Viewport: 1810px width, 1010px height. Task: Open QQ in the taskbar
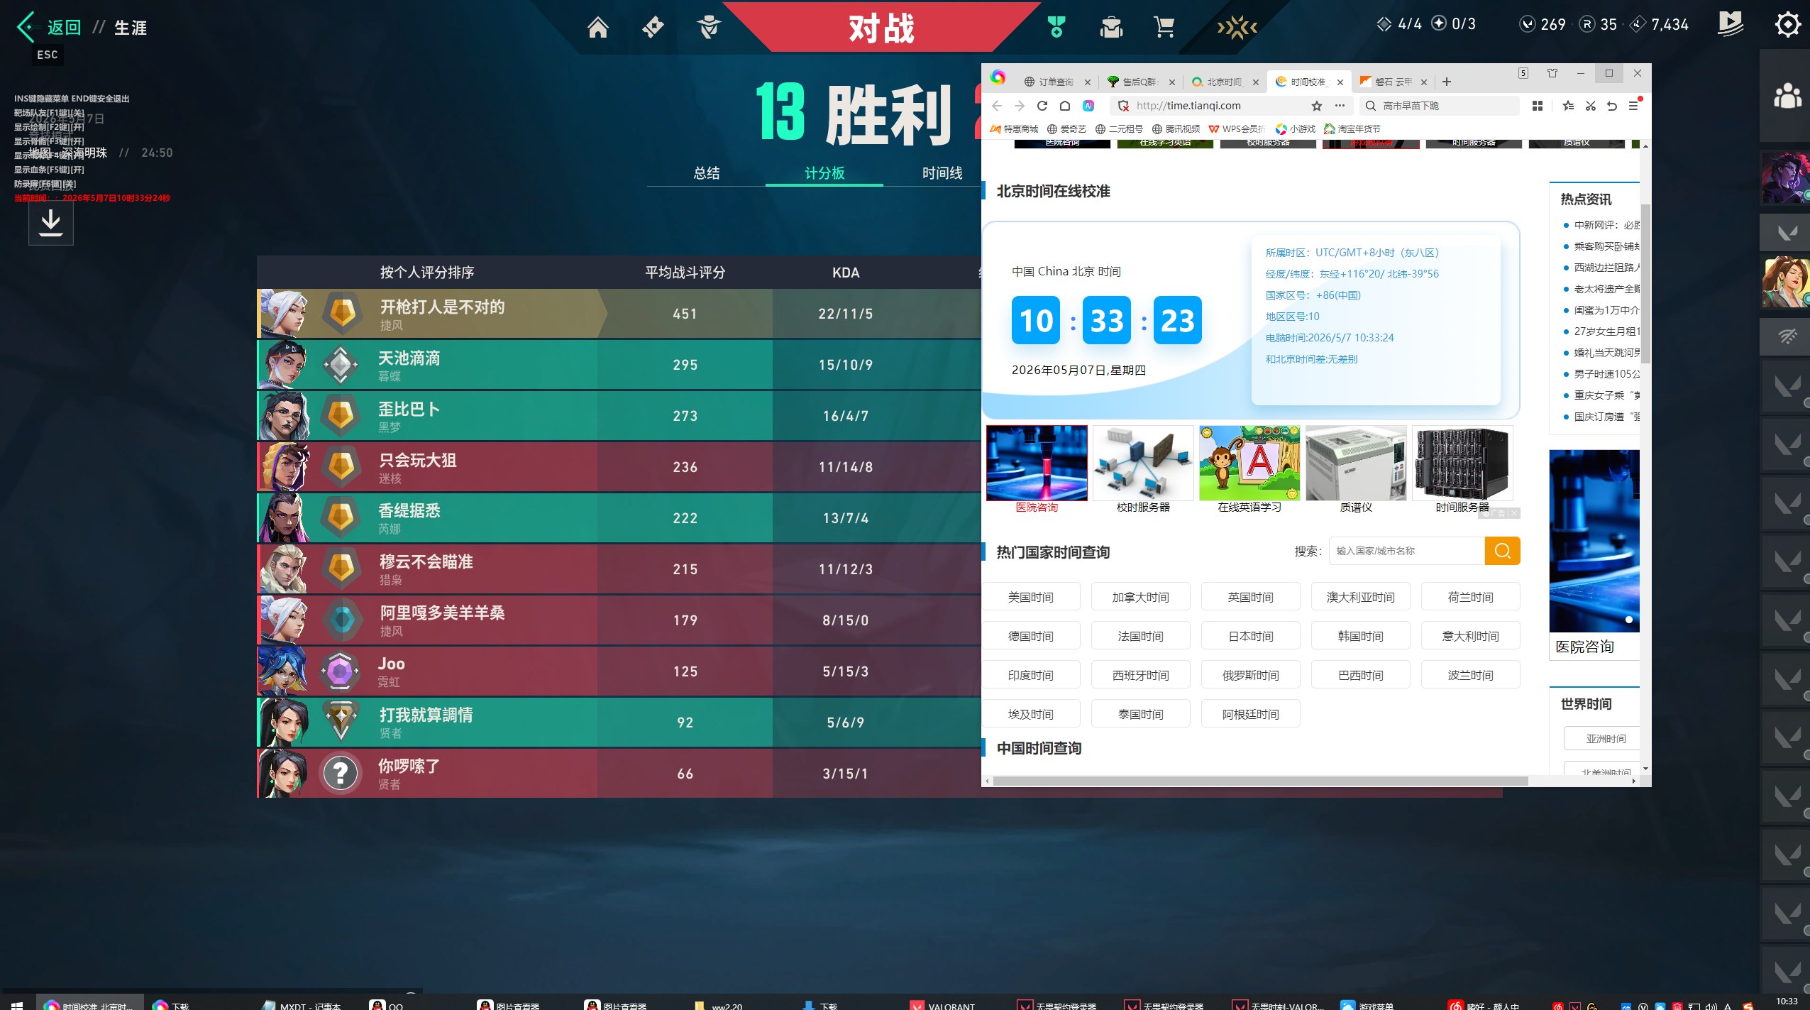click(x=387, y=1005)
